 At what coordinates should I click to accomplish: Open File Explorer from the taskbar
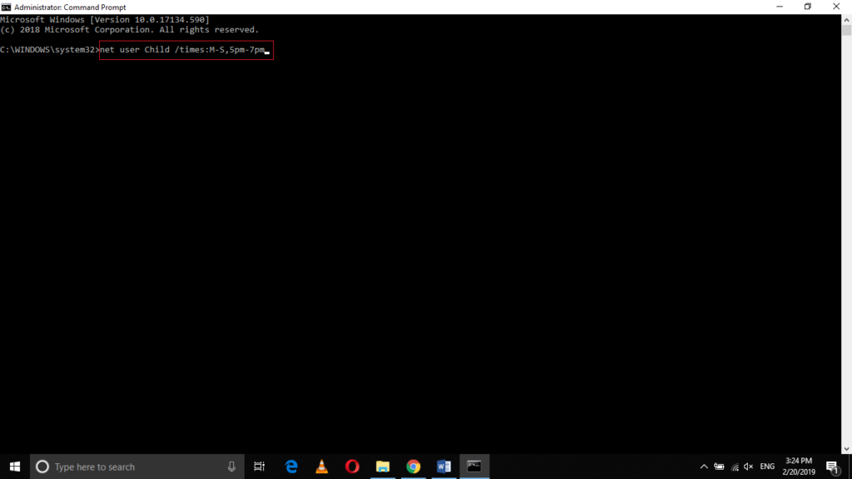(383, 467)
